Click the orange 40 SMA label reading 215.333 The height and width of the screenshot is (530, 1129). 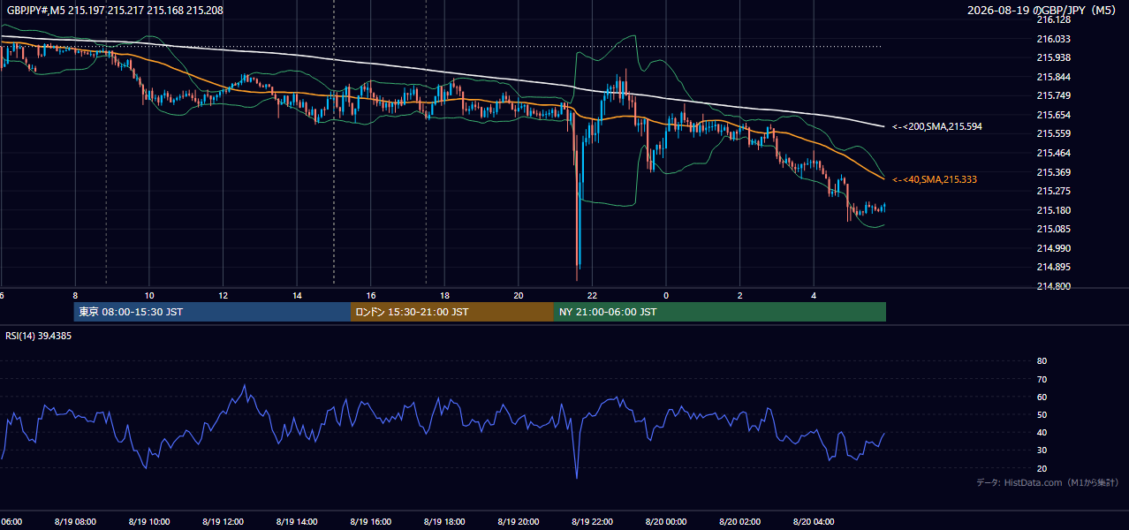click(x=935, y=179)
